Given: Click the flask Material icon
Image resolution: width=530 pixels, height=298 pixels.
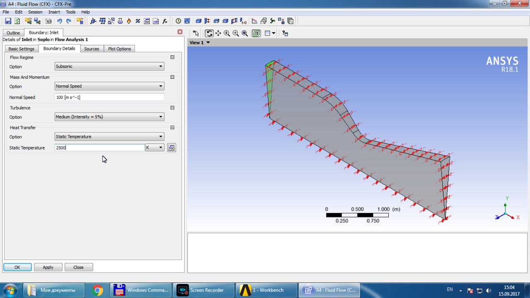Looking at the screenshot, I should 120,21.
